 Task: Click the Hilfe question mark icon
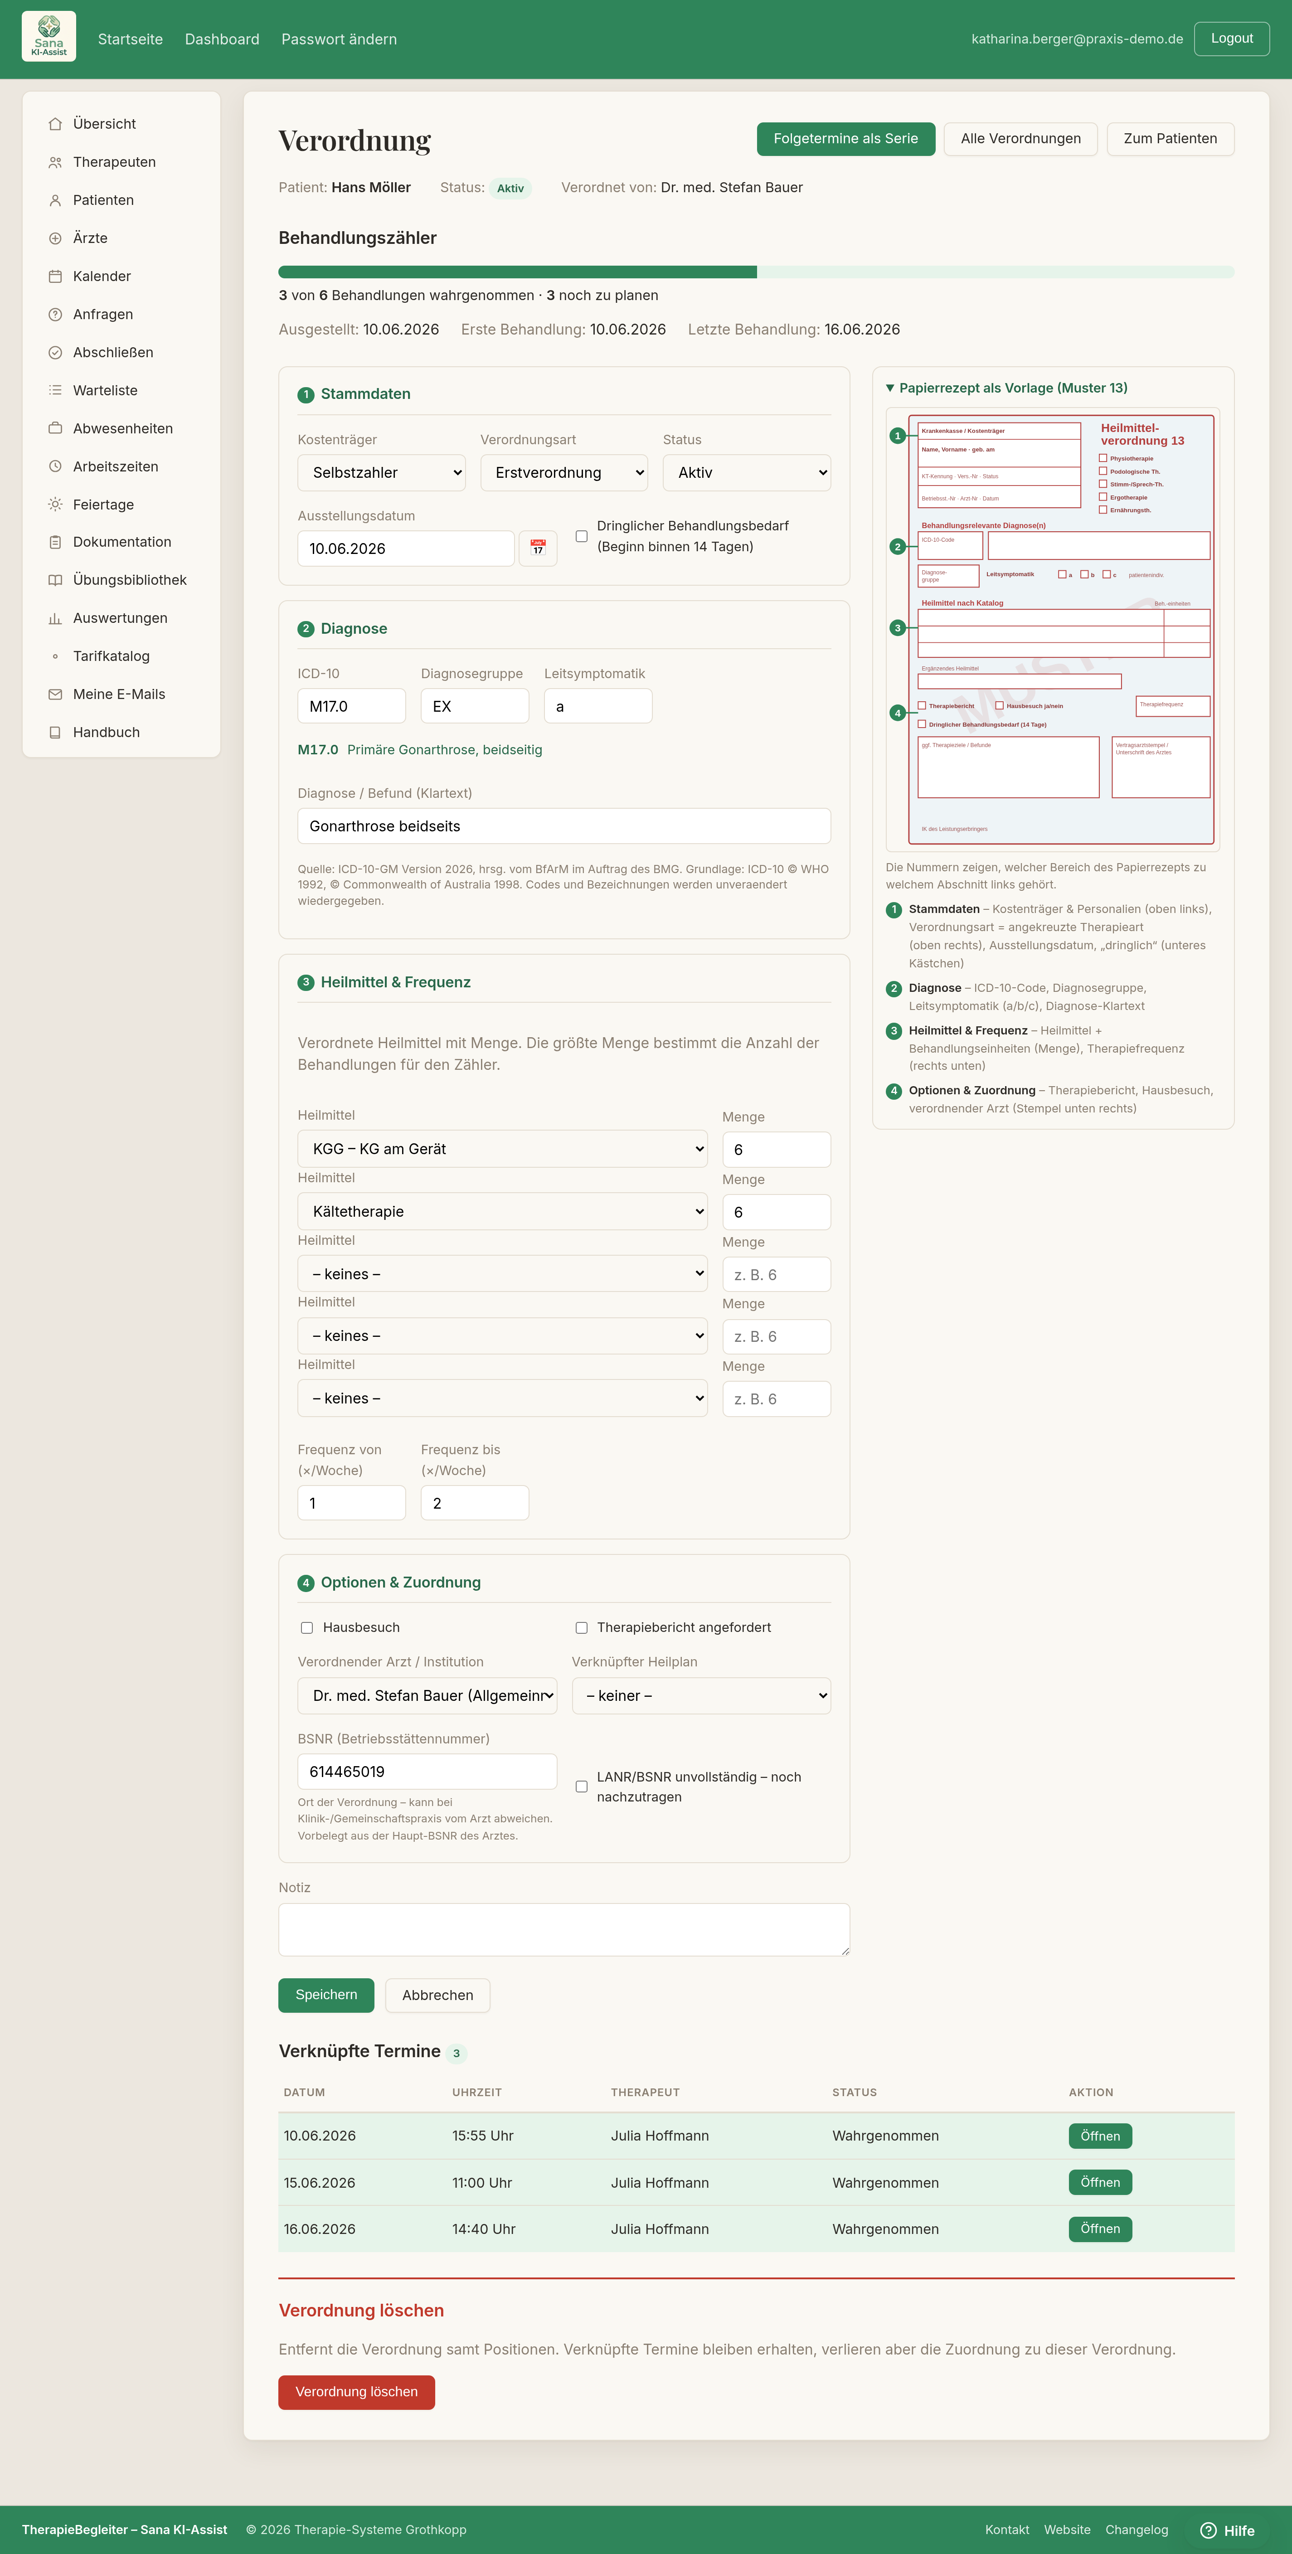pos(1208,2530)
